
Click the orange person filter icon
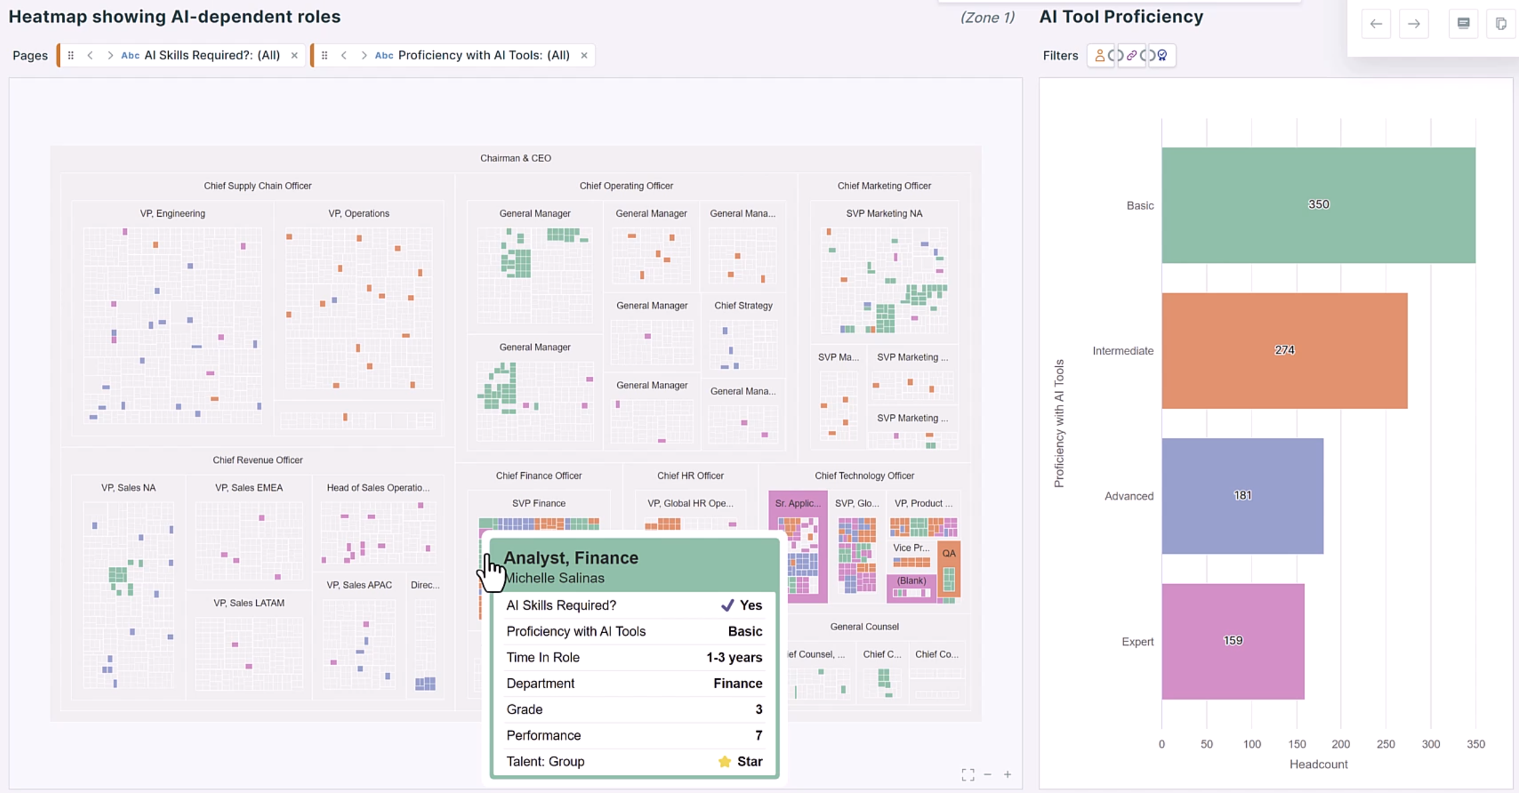1099,55
